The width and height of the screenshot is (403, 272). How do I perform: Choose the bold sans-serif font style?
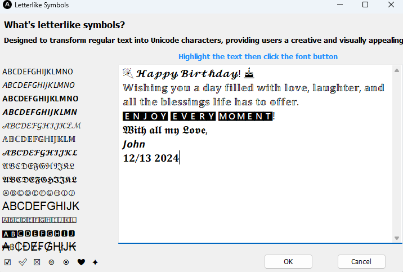click(41, 99)
